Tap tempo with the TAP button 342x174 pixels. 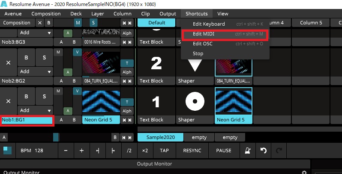164,150
